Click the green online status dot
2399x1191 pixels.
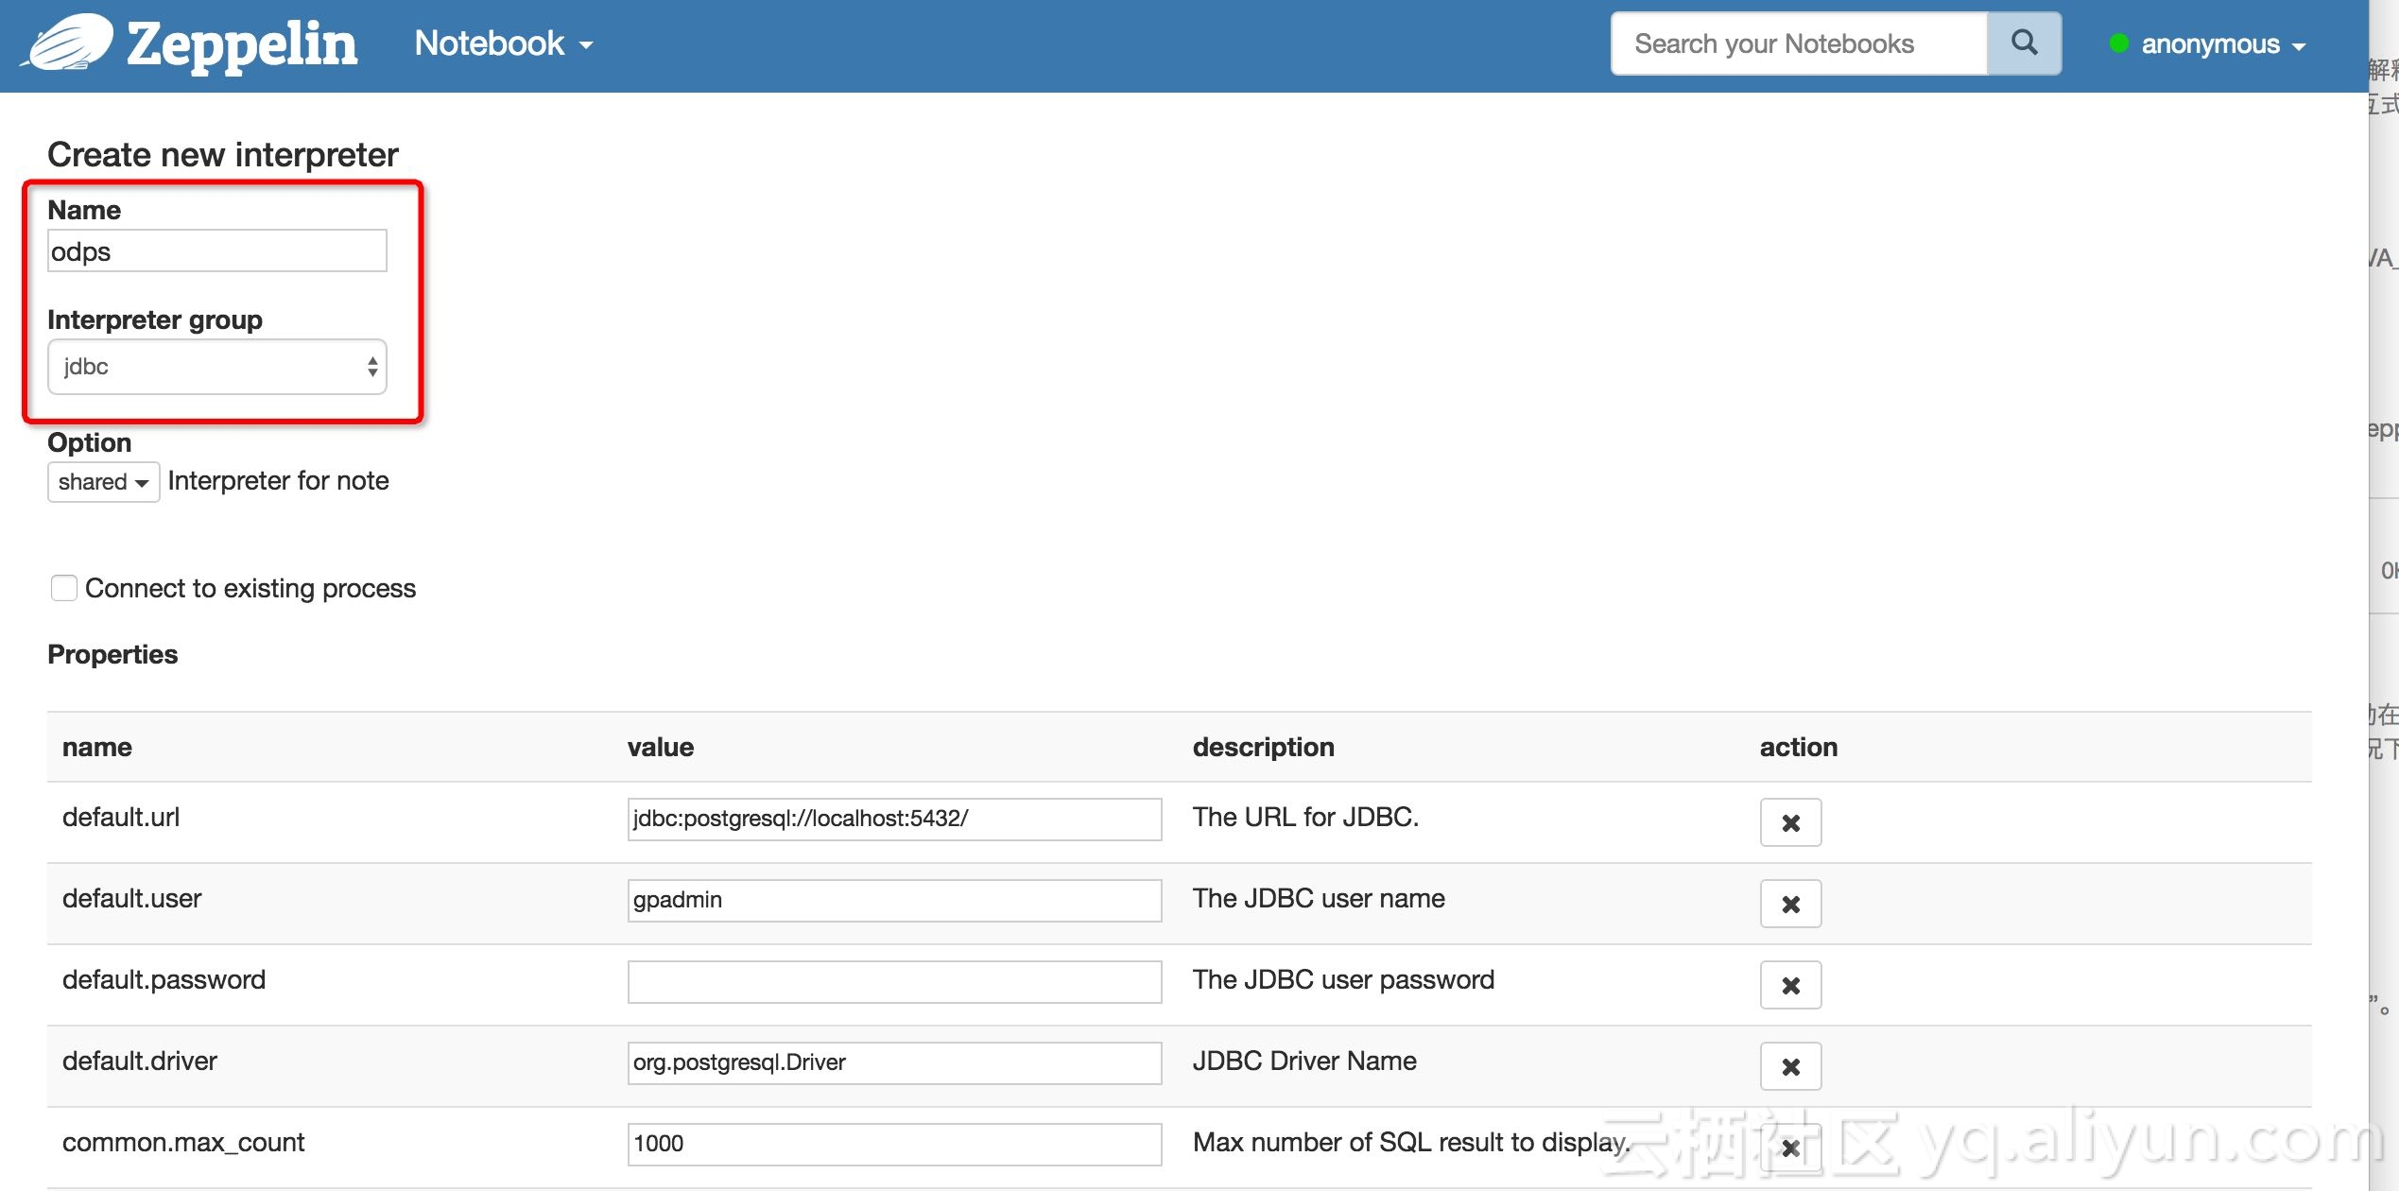pos(2118,43)
